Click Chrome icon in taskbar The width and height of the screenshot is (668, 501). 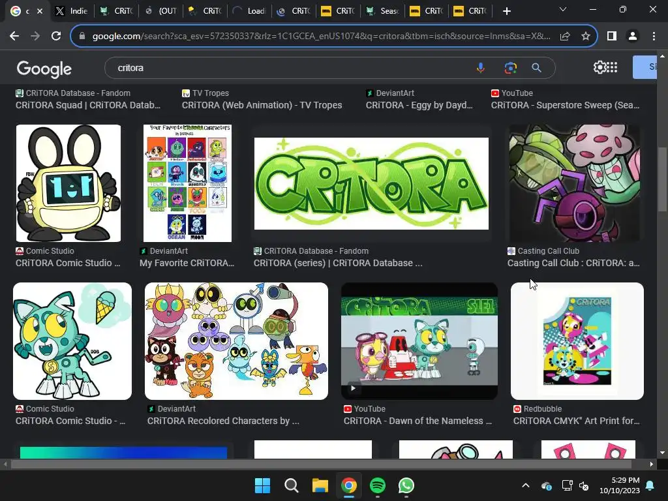(x=349, y=485)
